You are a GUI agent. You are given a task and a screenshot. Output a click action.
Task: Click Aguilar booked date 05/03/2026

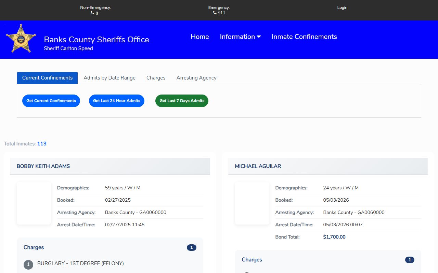pos(336,200)
